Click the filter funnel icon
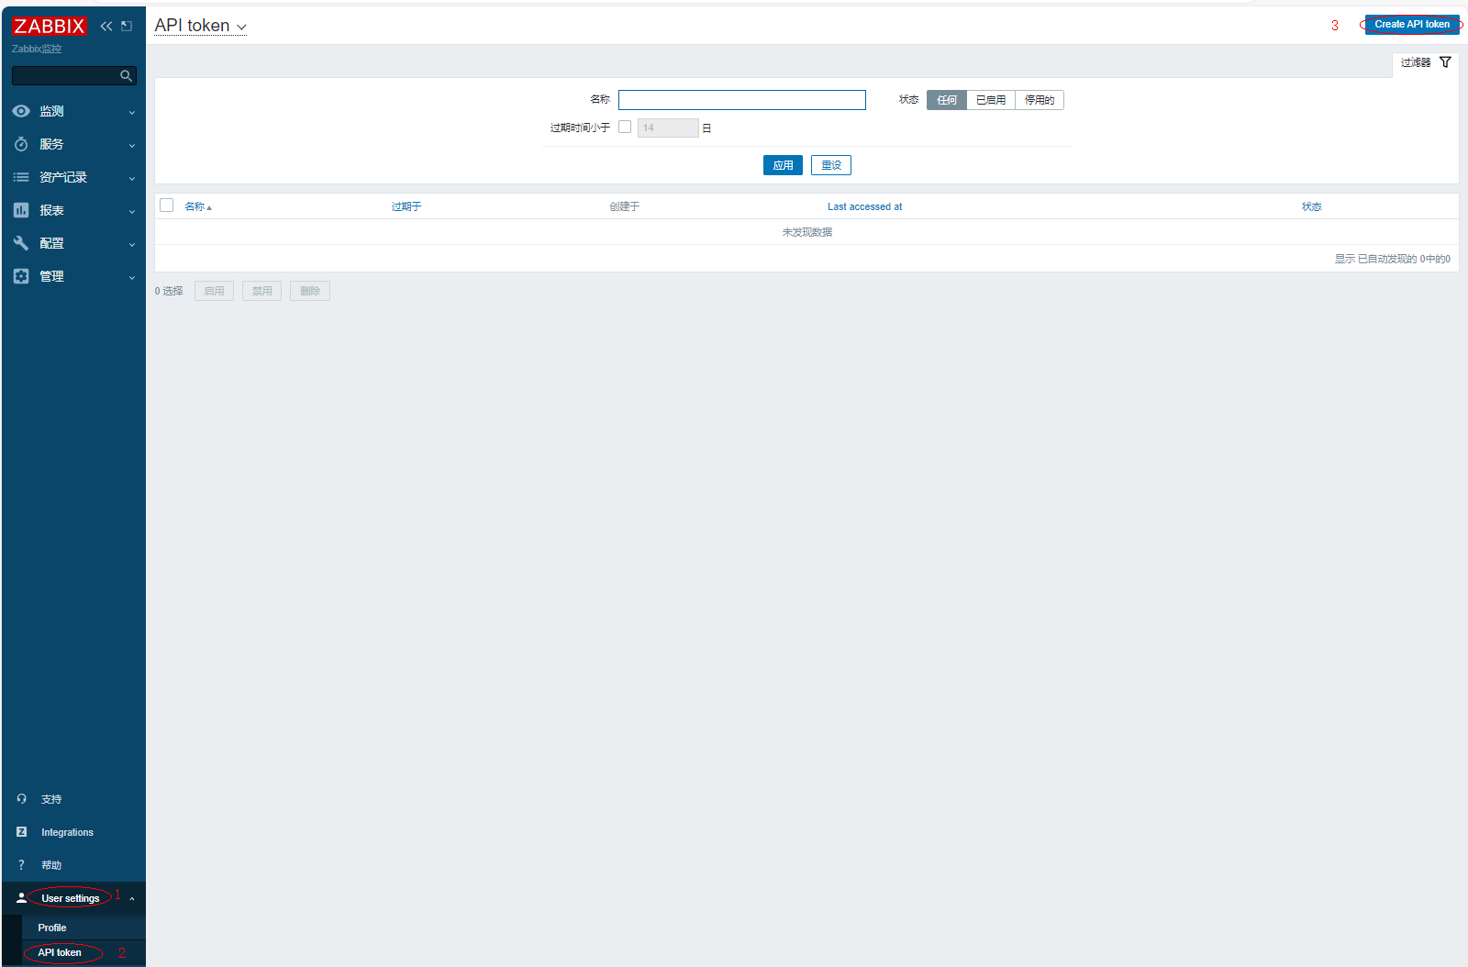1468x967 pixels. [1445, 62]
